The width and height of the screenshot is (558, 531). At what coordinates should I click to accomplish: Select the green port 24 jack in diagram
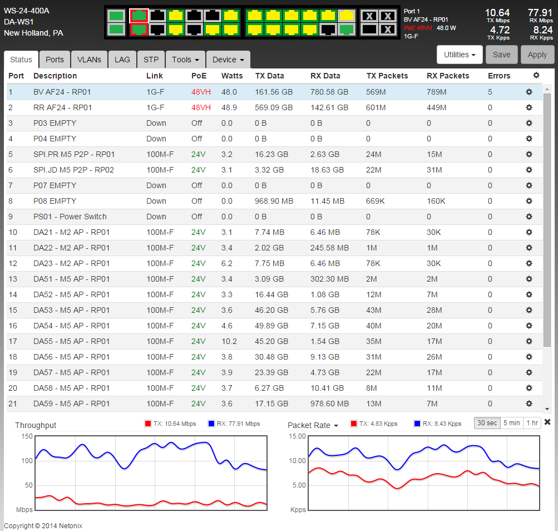347,29
